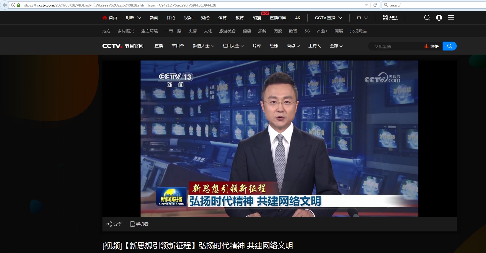
Task: Open the 直播中国 navigation link
Action: (278, 18)
